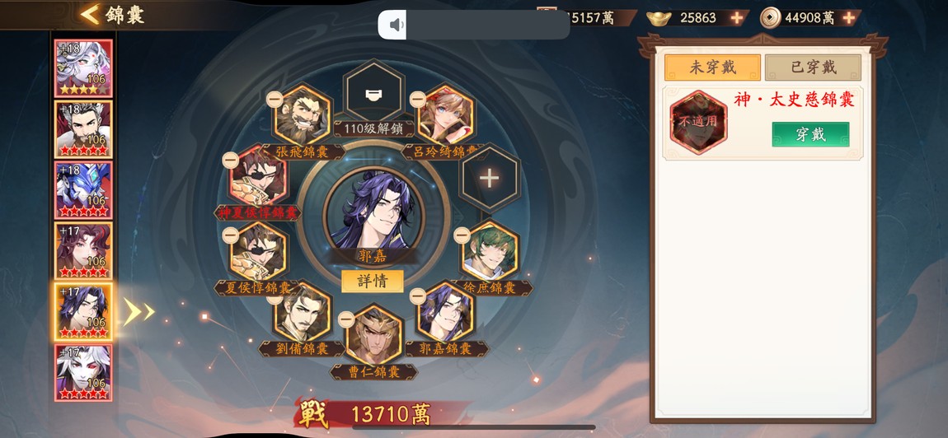Select the +18 blue armored hero thumbnail
Viewport: 948px width, 438px height.
pyautogui.click(x=83, y=190)
